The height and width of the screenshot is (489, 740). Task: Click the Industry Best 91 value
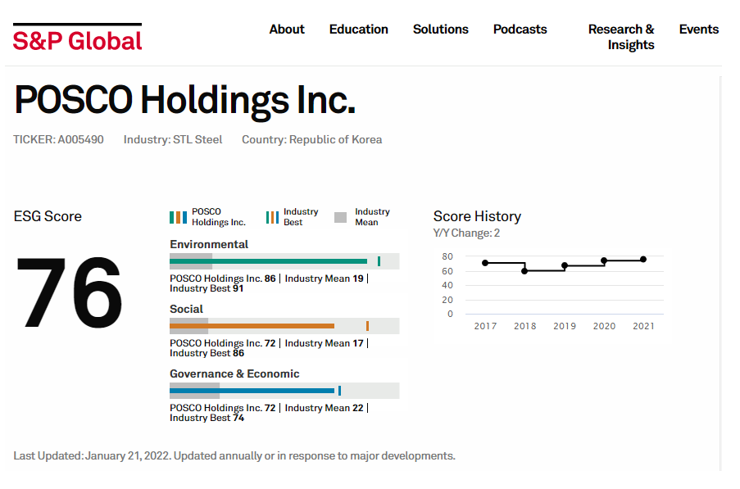(238, 288)
